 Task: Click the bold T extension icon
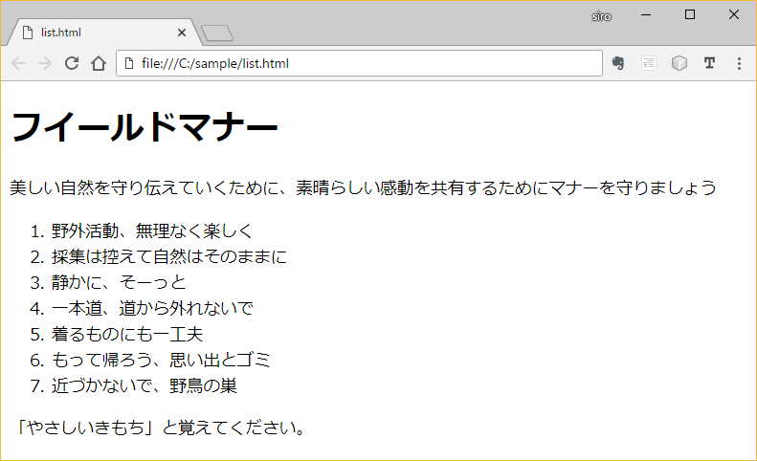coord(709,64)
